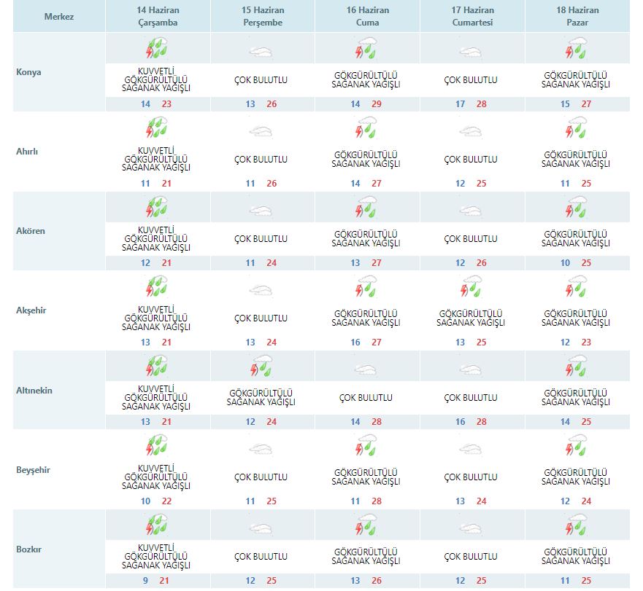Image resolution: width=643 pixels, height=591 pixels.
Task: Open the Ahırlı district link
Action: click(x=28, y=152)
